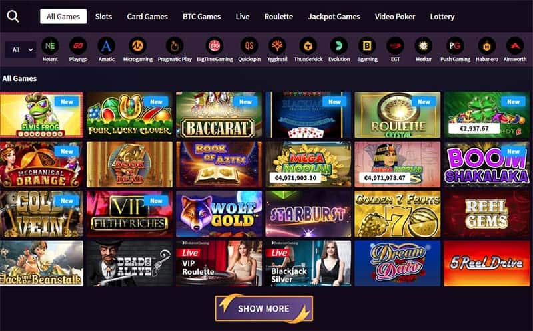This screenshot has height=331, width=533.
Task: Choose the Microgaming provider icon
Action: tap(137, 45)
